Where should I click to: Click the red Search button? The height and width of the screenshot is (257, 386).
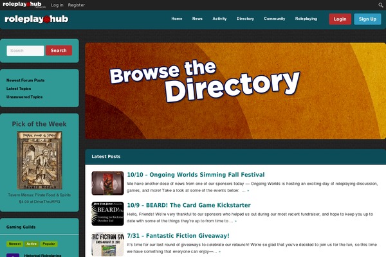(59, 50)
